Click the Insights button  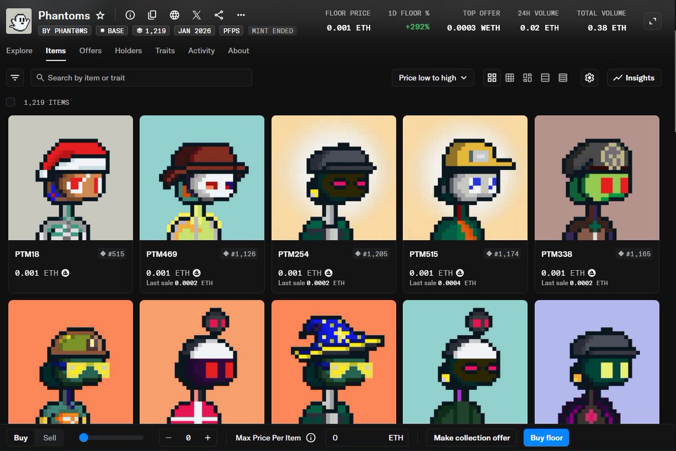[x=634, y=78]
